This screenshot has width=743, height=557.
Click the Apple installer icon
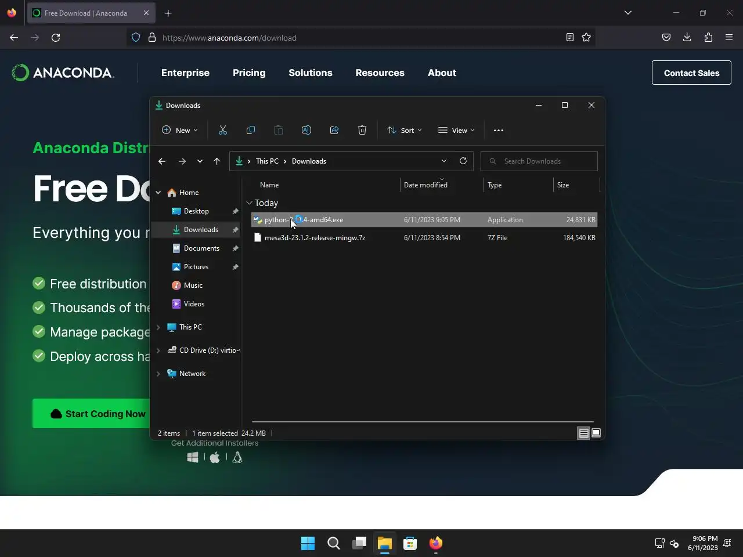coord(215,458)
